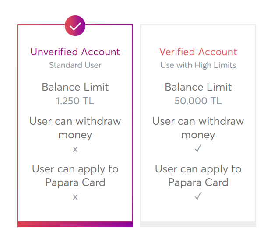Image resolution: width=271 pixels, height=235 pixels.
Task: Click the 50,000 TL balance value
Action: [198, 101]
